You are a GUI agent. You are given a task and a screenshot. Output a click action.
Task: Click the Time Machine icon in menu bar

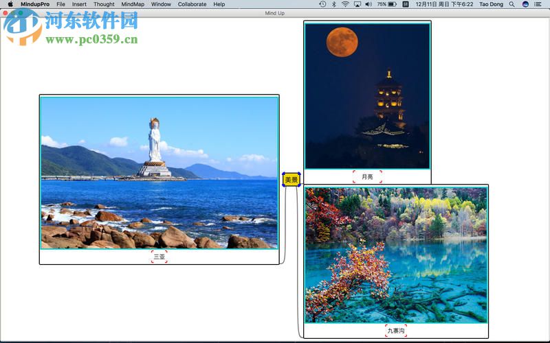coord(322,4)
